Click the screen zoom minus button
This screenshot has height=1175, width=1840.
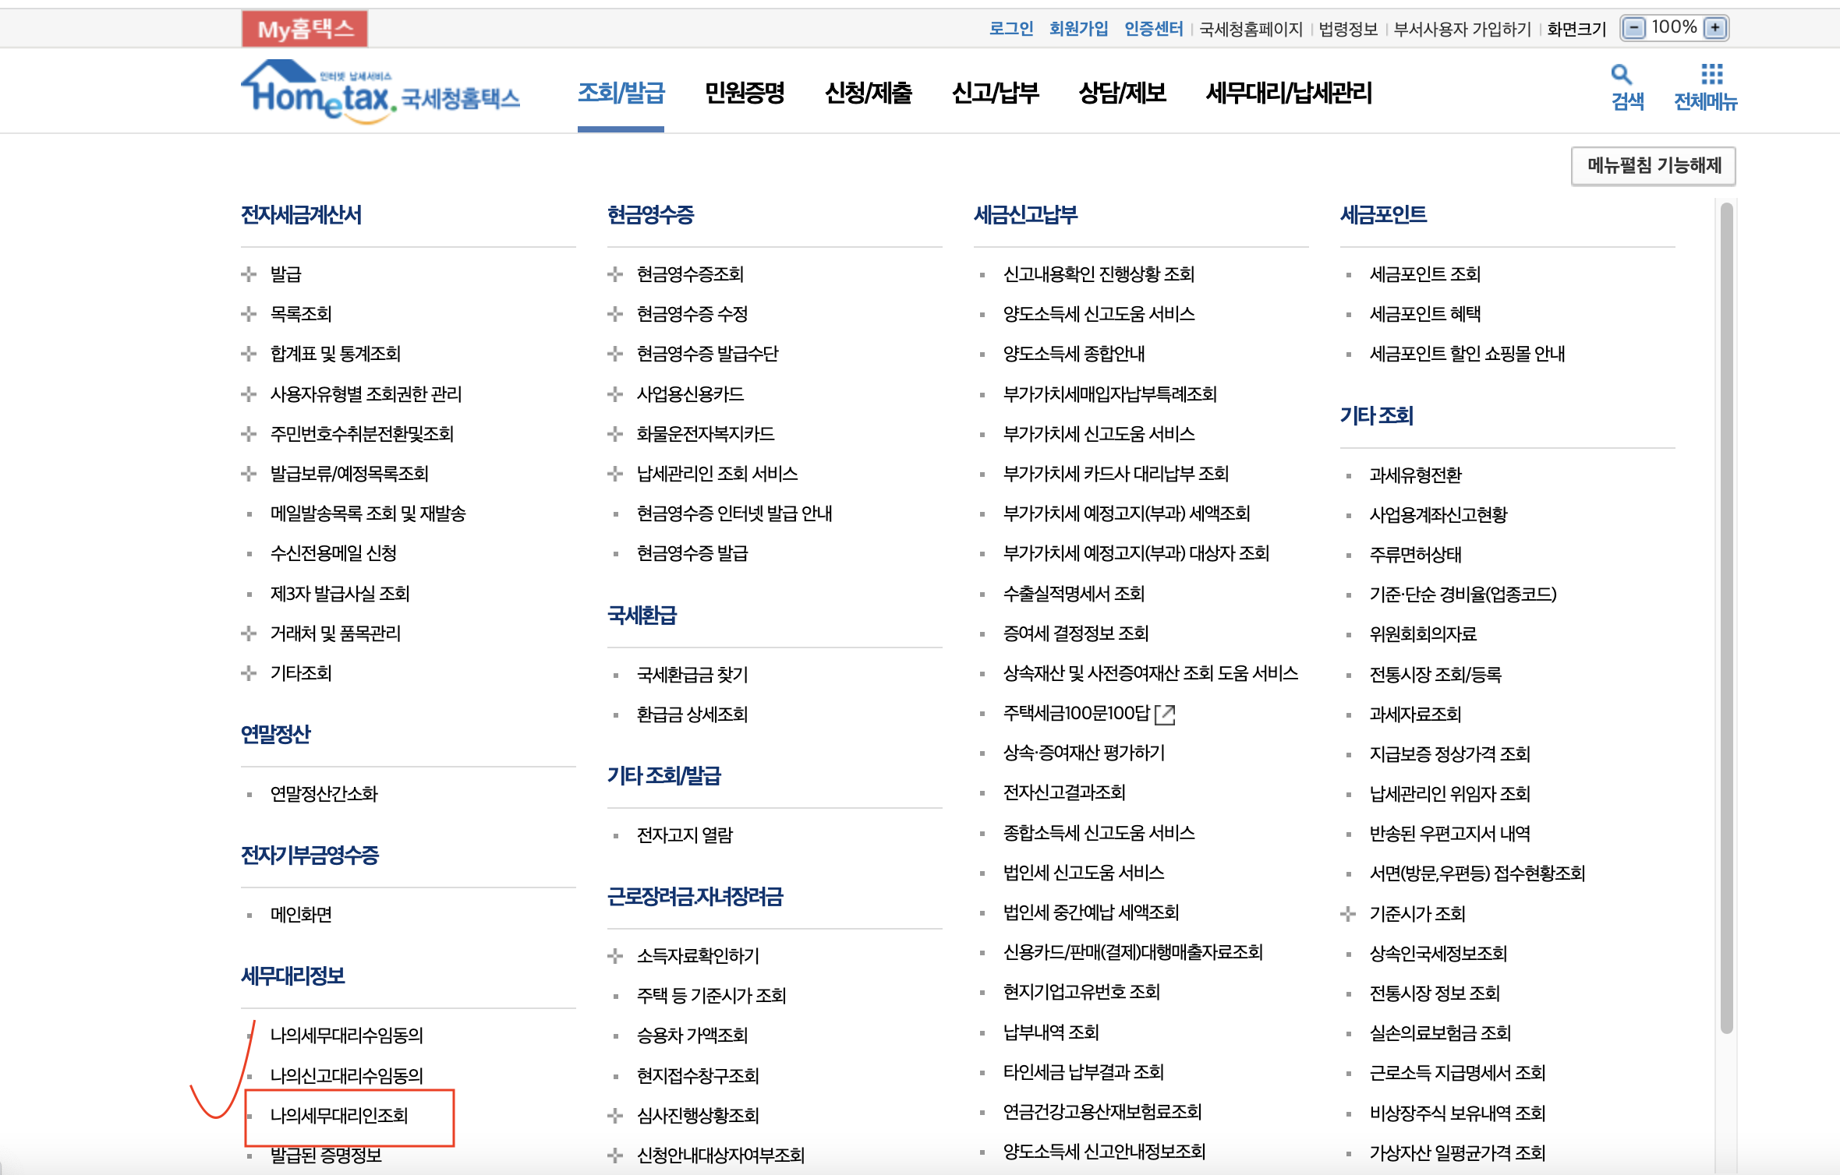[1633, 29]
